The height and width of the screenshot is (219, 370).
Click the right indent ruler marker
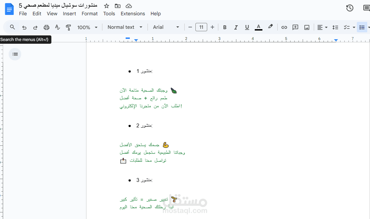coord(336,40)
